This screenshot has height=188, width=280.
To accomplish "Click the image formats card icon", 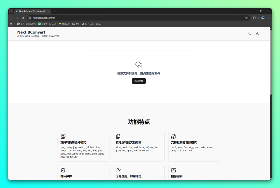I will click(x=63, y=136).
